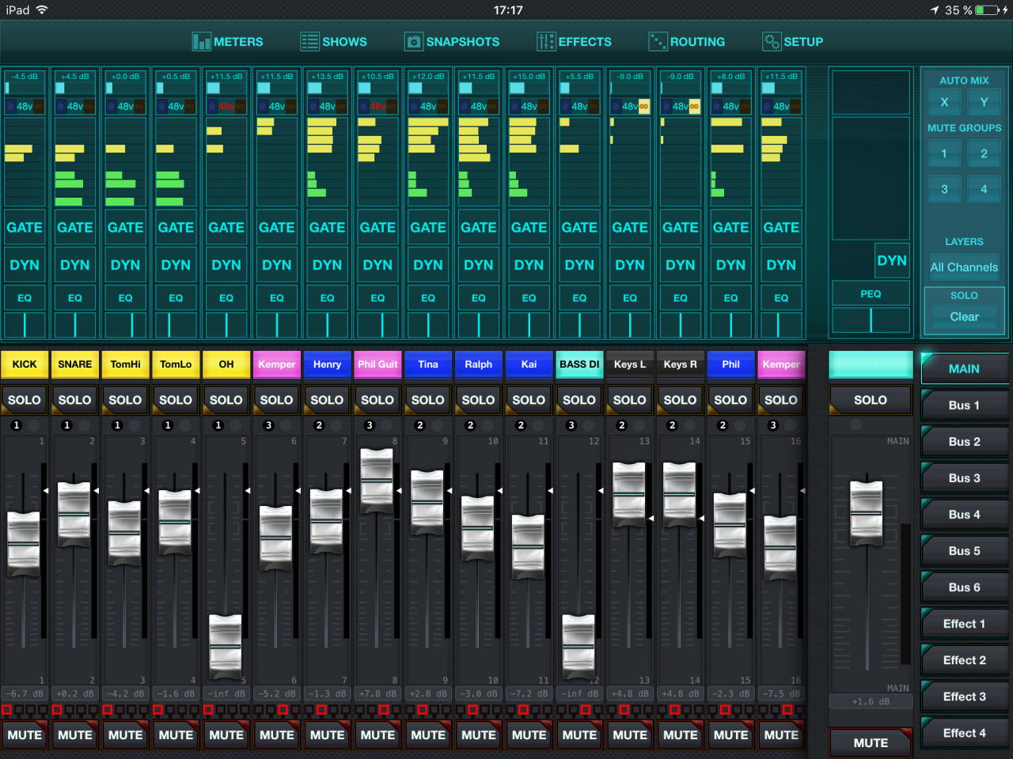Viewport: 1013px width, 759px height.
Task: Mute the OH channel
Action: click(x=226, y=734)
